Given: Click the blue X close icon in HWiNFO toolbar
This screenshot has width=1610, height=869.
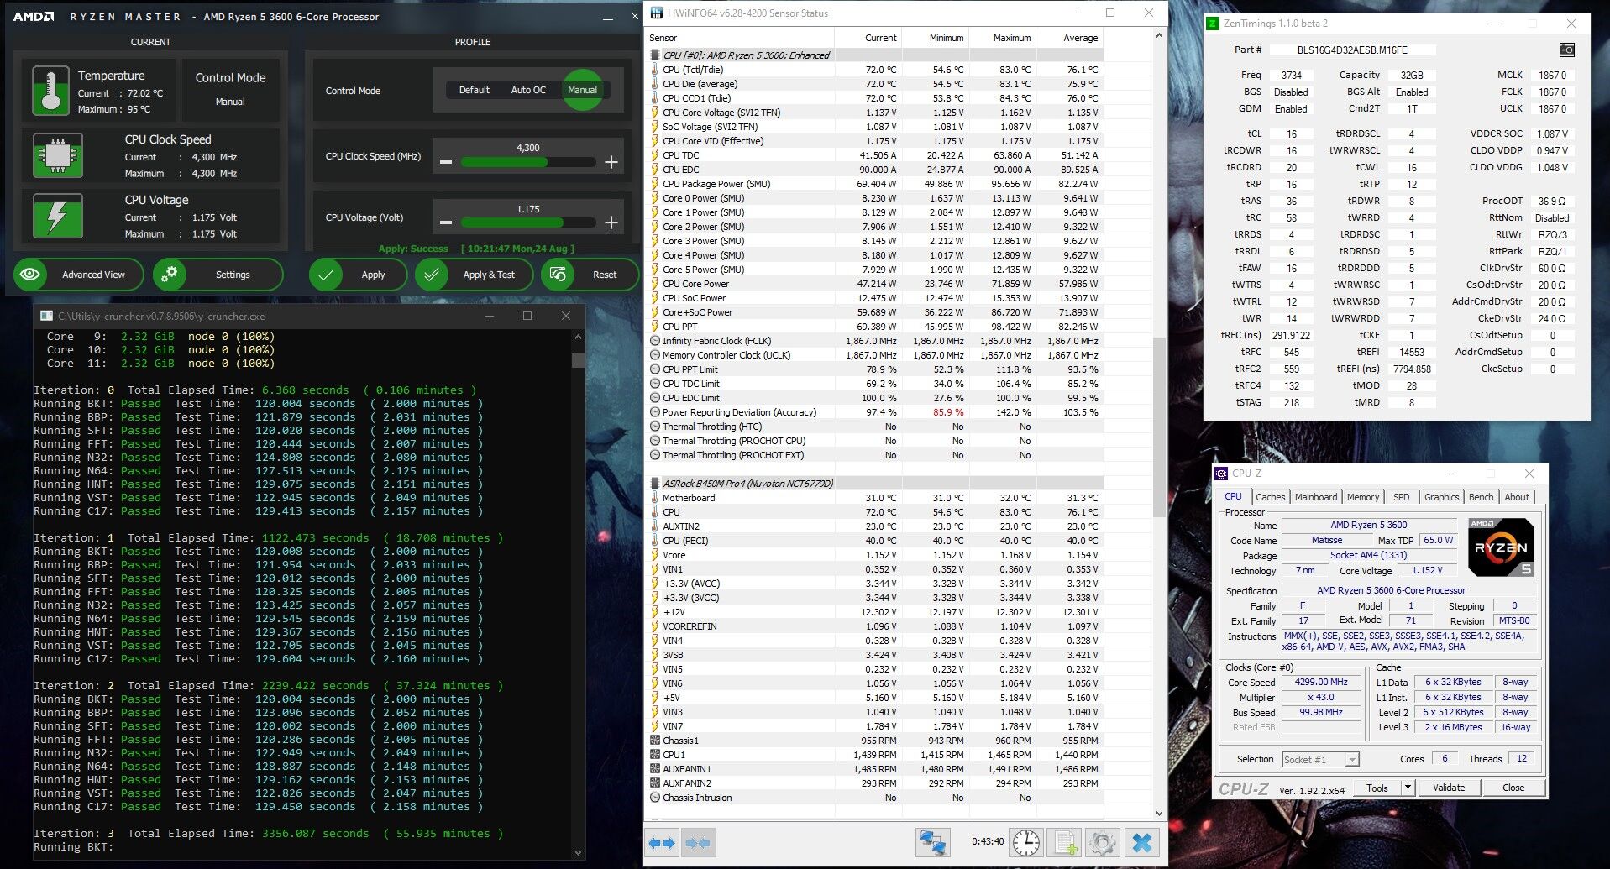Looking at the screenshot, I should pyautogui.click(x=1142, y=842).
